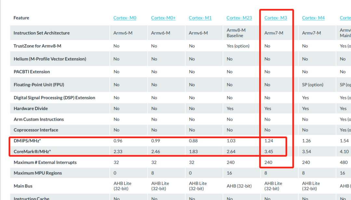The height and width of the screenshot is (200, 351).
Task: Click the 1.24 DMIPS value
Action: pos(269,141)
